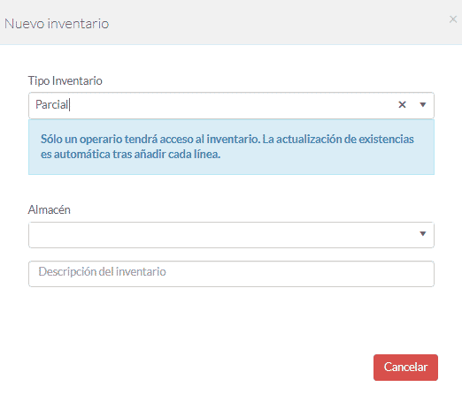Image resolution: width=462 pixels, height=402 pixels.
Task: Click the Nuevo inventario title text
Action: (x=57, y=24)
